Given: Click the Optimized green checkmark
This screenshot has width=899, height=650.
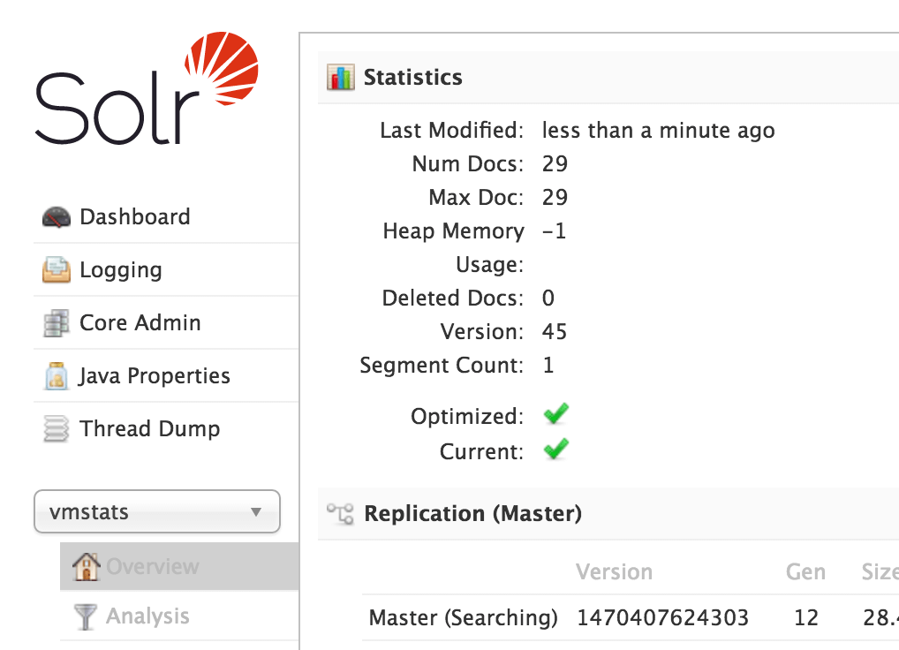Looking at the screenshot, I should (556, 414).
